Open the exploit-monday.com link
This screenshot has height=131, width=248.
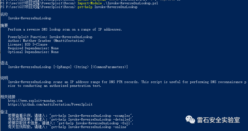coord(35,101)
